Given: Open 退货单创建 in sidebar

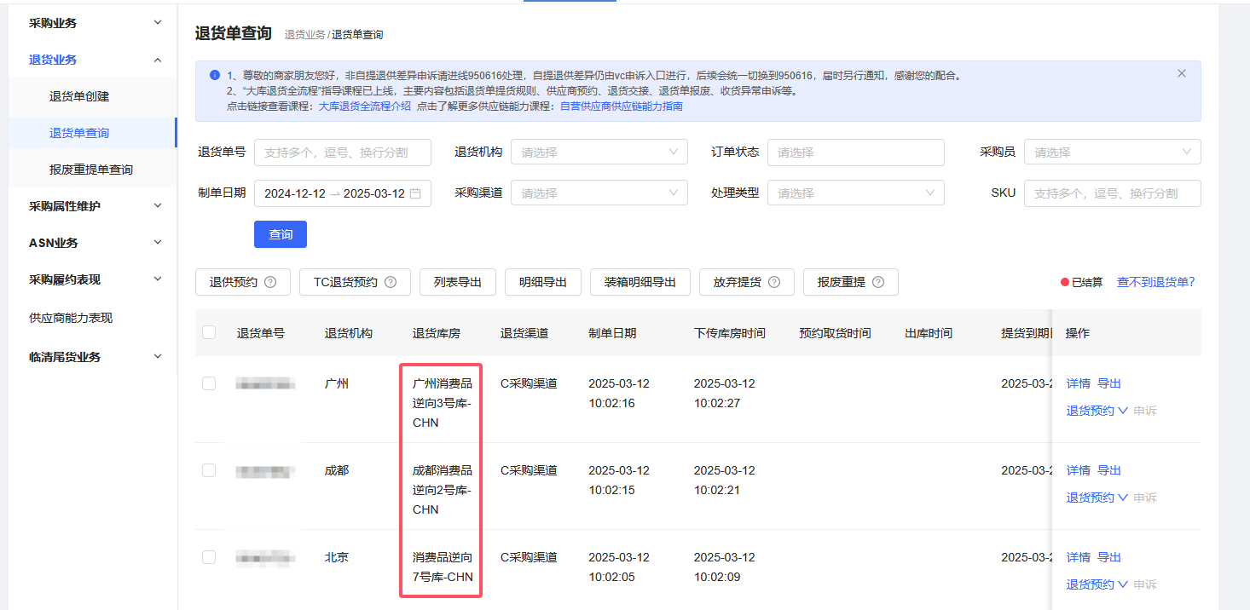Looking at the screenshot, I should (79, 96).
